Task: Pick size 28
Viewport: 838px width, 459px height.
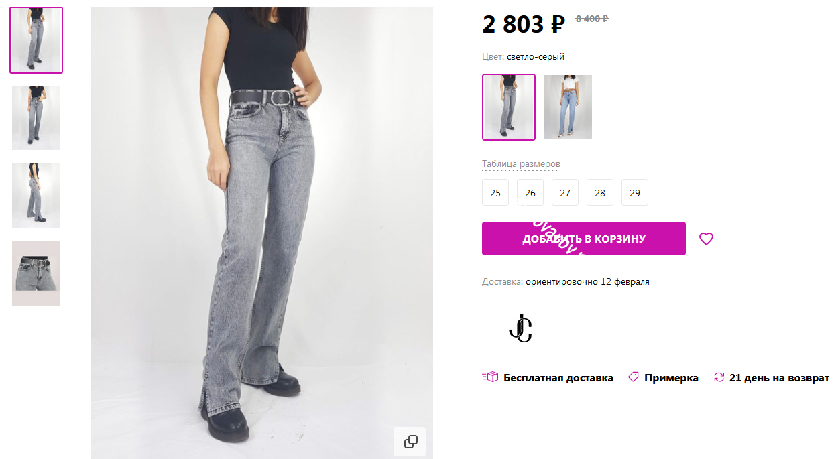Action: coord(600,192)
